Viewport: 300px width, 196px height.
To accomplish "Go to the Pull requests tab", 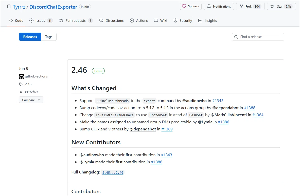I will 76,21.
